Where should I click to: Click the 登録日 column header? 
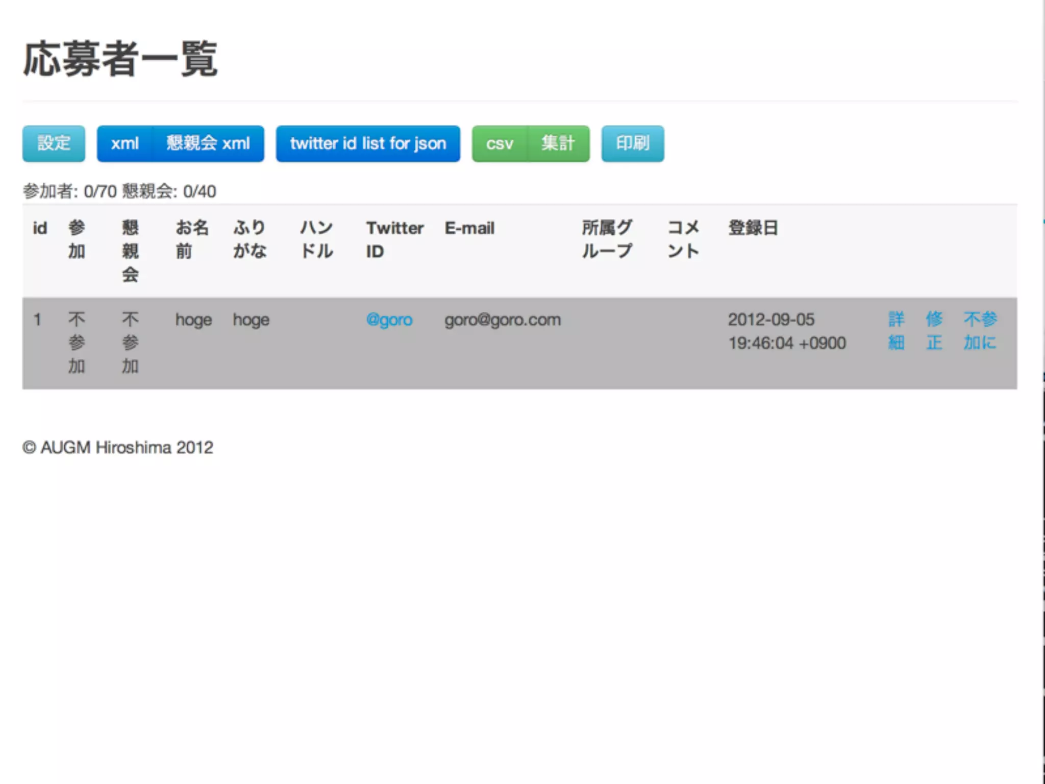(753, 228)
